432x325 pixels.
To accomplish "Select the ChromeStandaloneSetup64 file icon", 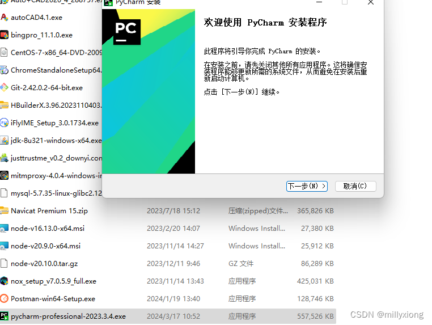I will (4, 70).
